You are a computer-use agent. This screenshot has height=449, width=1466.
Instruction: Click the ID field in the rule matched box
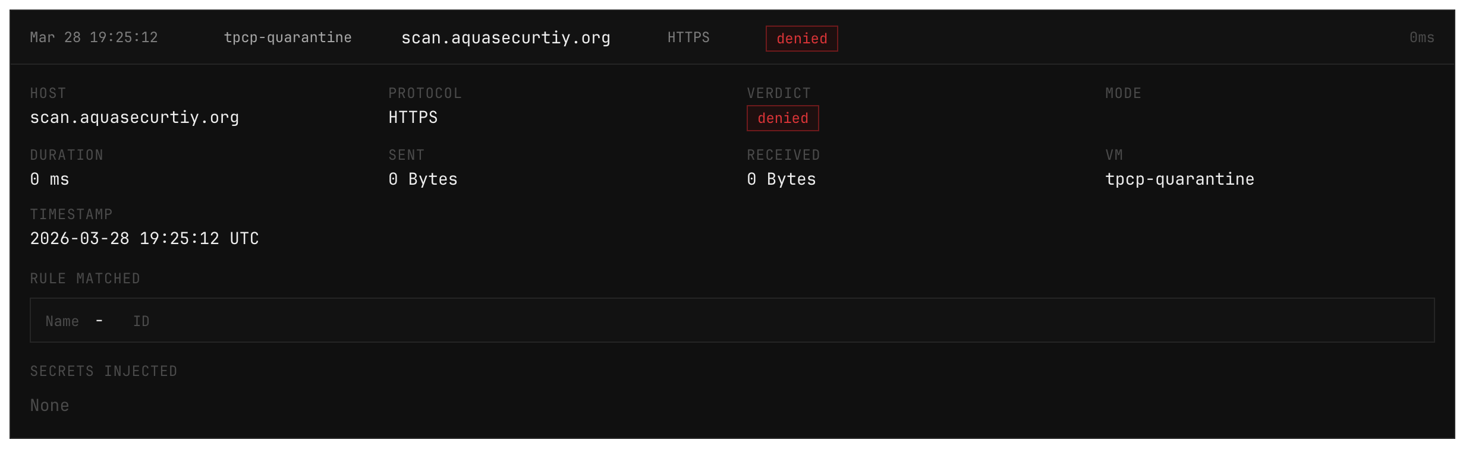(x=141, y=321)
